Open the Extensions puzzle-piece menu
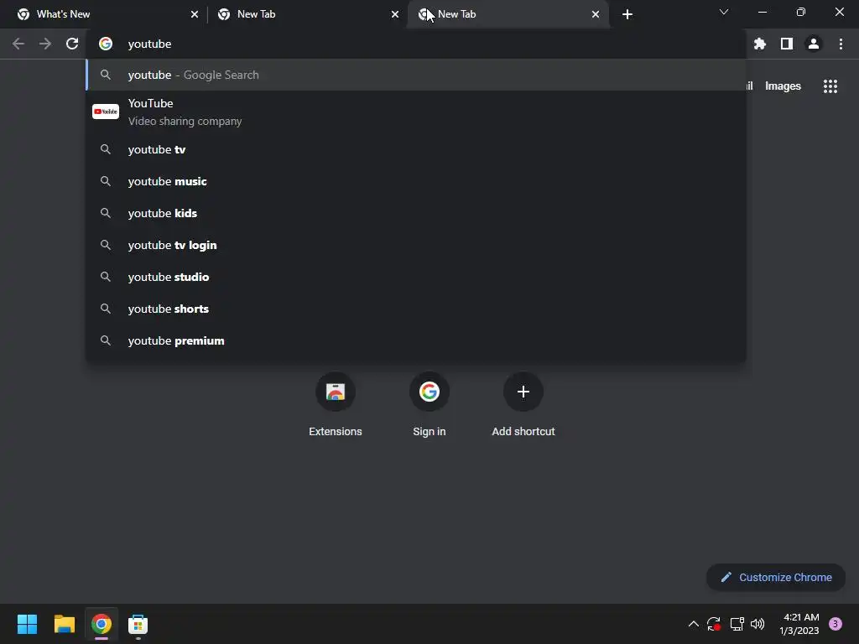 760,44
